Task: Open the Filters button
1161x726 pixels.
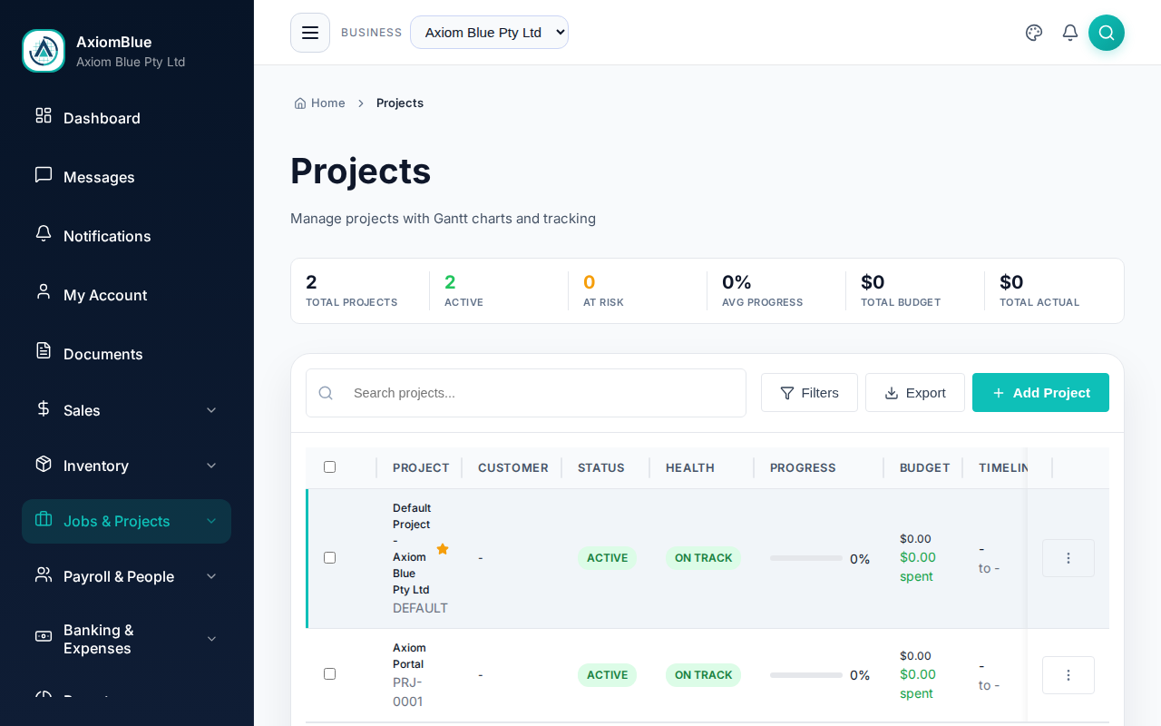Action: click(x=809, y=393)
